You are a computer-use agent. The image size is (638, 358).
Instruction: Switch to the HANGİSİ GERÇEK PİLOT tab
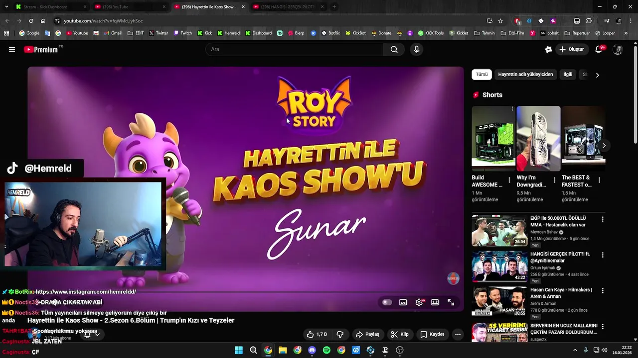289,7
